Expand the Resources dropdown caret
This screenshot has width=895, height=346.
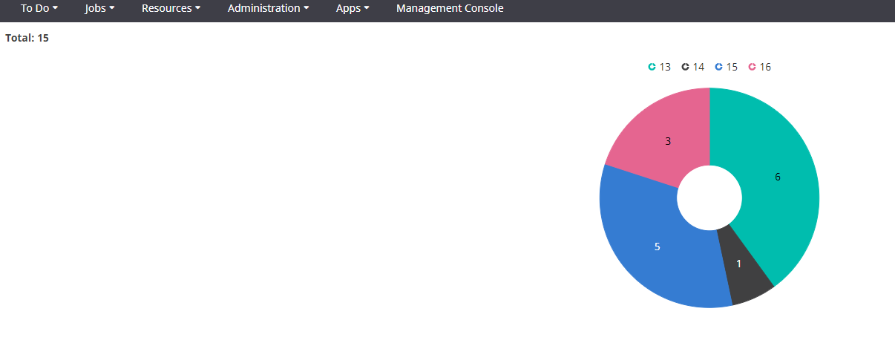click(x=198, y=9)
